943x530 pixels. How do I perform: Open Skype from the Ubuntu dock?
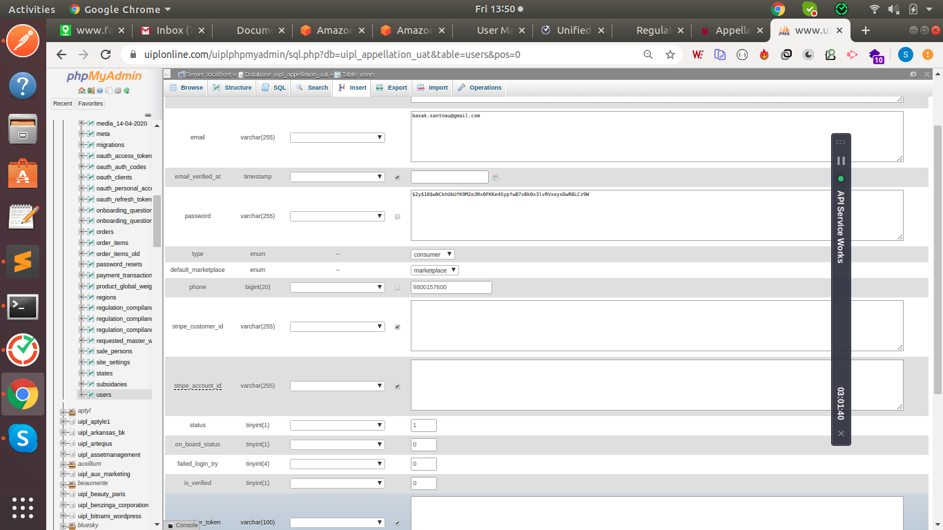pos(23,438)
